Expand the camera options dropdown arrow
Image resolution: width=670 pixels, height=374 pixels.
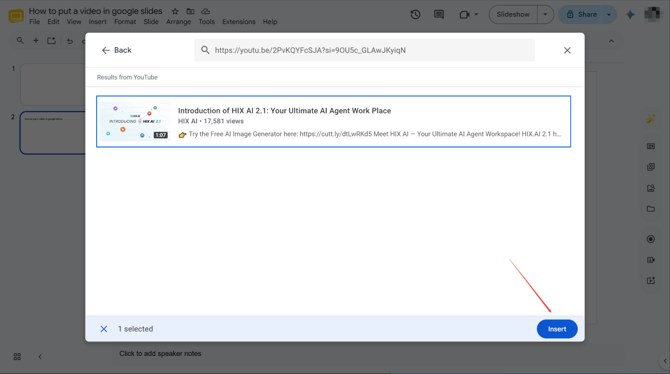[x=476, y=14]
